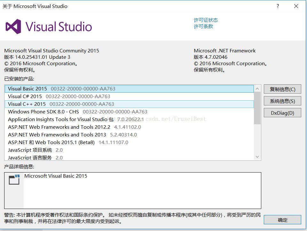
Task: Click the 确定 button
Action: click(x=282, y=220)
